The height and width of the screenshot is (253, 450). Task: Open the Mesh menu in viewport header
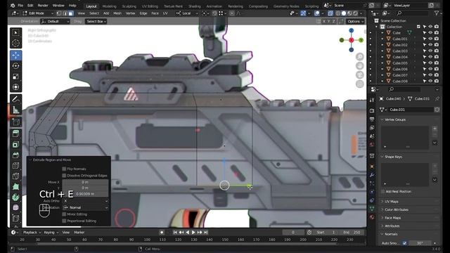point(117,13)
